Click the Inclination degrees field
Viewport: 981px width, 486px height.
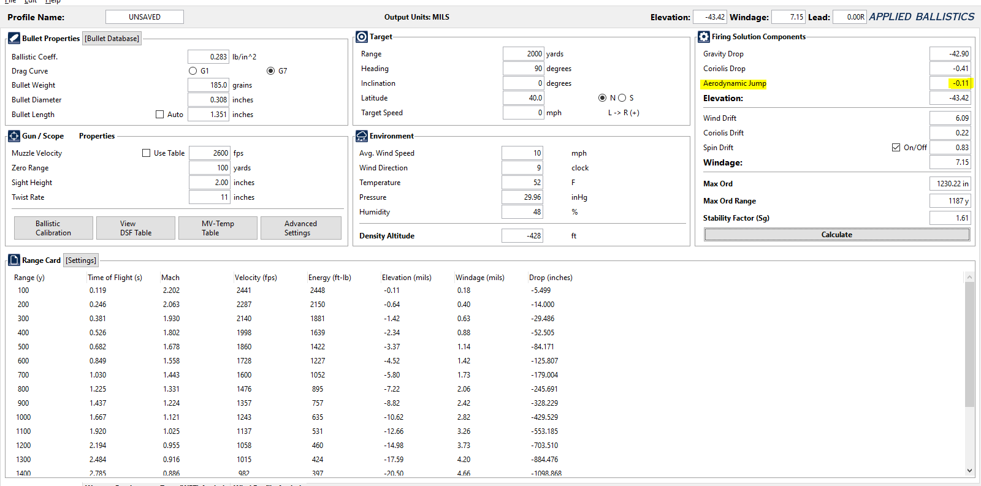click(524, 83)
